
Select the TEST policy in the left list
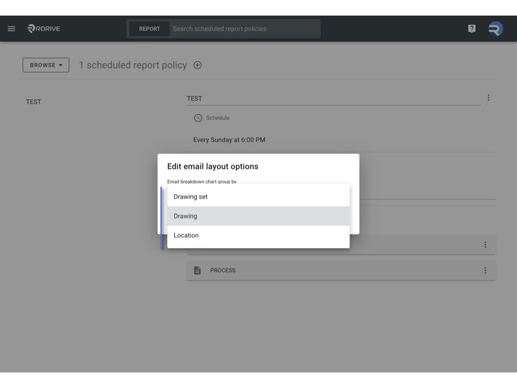tap(33, 102)
